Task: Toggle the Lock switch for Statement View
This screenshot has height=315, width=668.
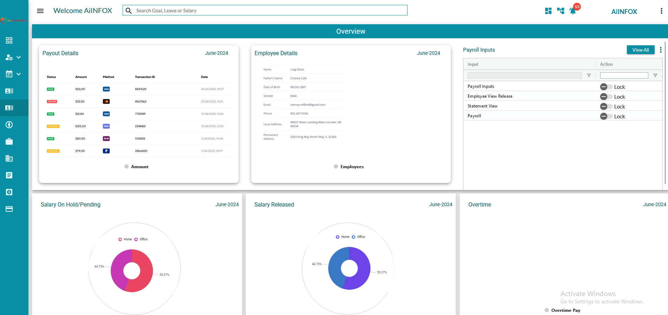Action: point(606,106)
